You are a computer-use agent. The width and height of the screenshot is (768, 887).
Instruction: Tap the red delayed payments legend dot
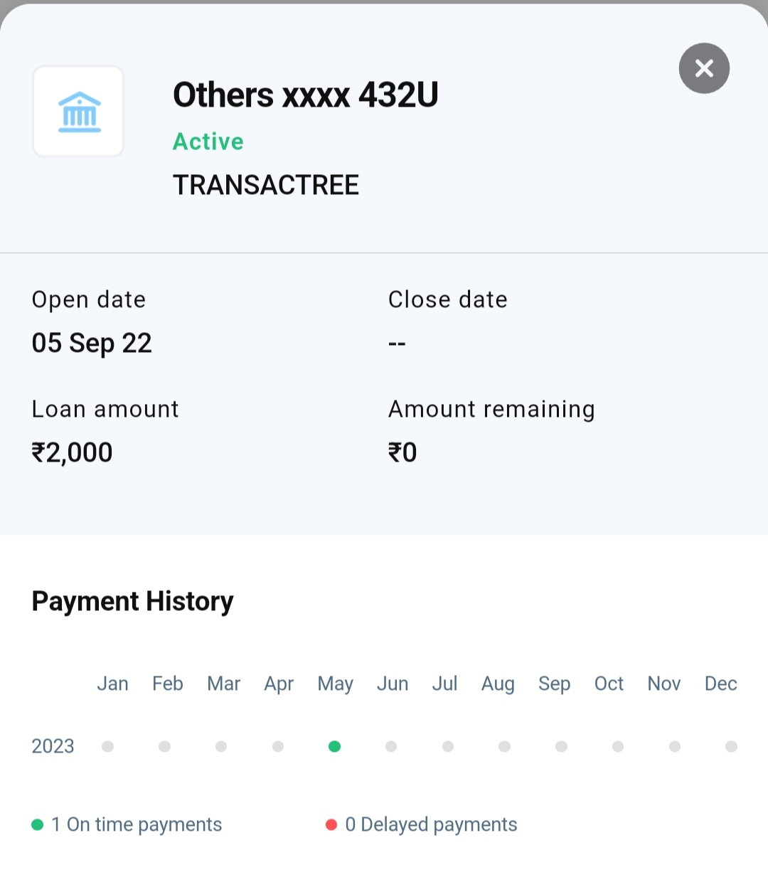(x=331, y=824)
